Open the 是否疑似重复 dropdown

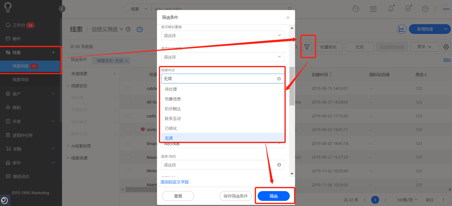click(x=223, y=35)
